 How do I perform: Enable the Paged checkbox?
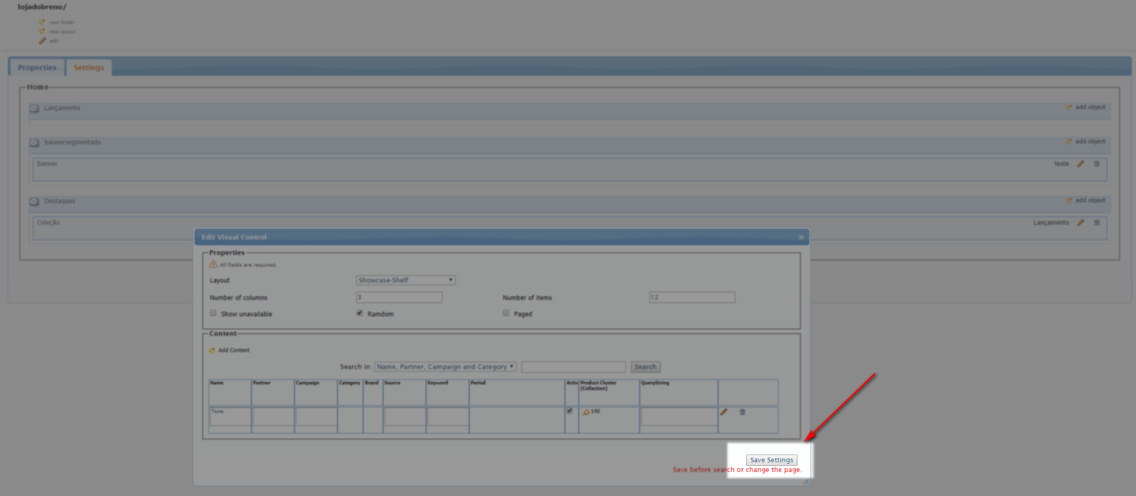(x=506, y=313)
